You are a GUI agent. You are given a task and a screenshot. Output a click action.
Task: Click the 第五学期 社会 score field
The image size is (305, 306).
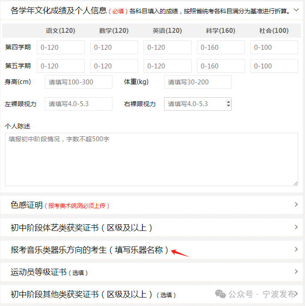click(274, 66)
